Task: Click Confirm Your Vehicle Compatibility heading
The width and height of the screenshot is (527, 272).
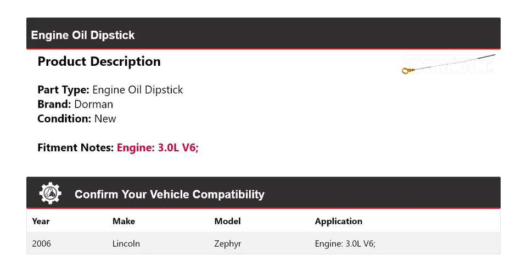Action: point(169,194)
